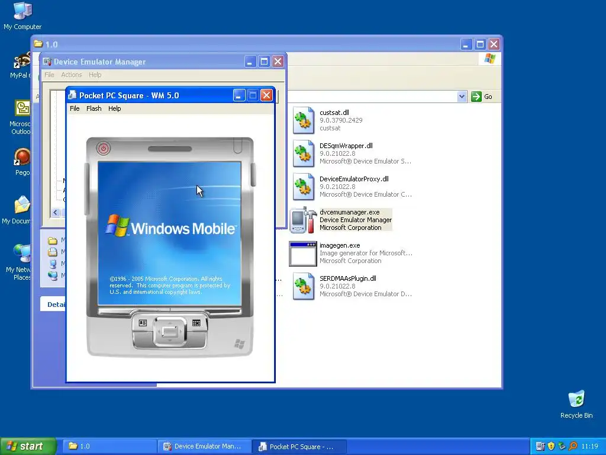Switch to Pocket PC Square taskbar button
Image resolution: width=606 pixels, height=455 pixels.
pyautogui.click(x=299, y=446)
